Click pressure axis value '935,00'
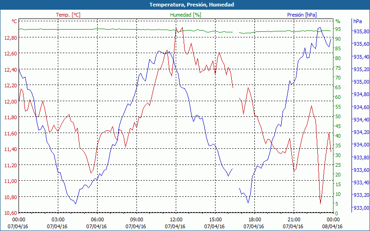The image size is (370, 231). (x=361, y=82)
